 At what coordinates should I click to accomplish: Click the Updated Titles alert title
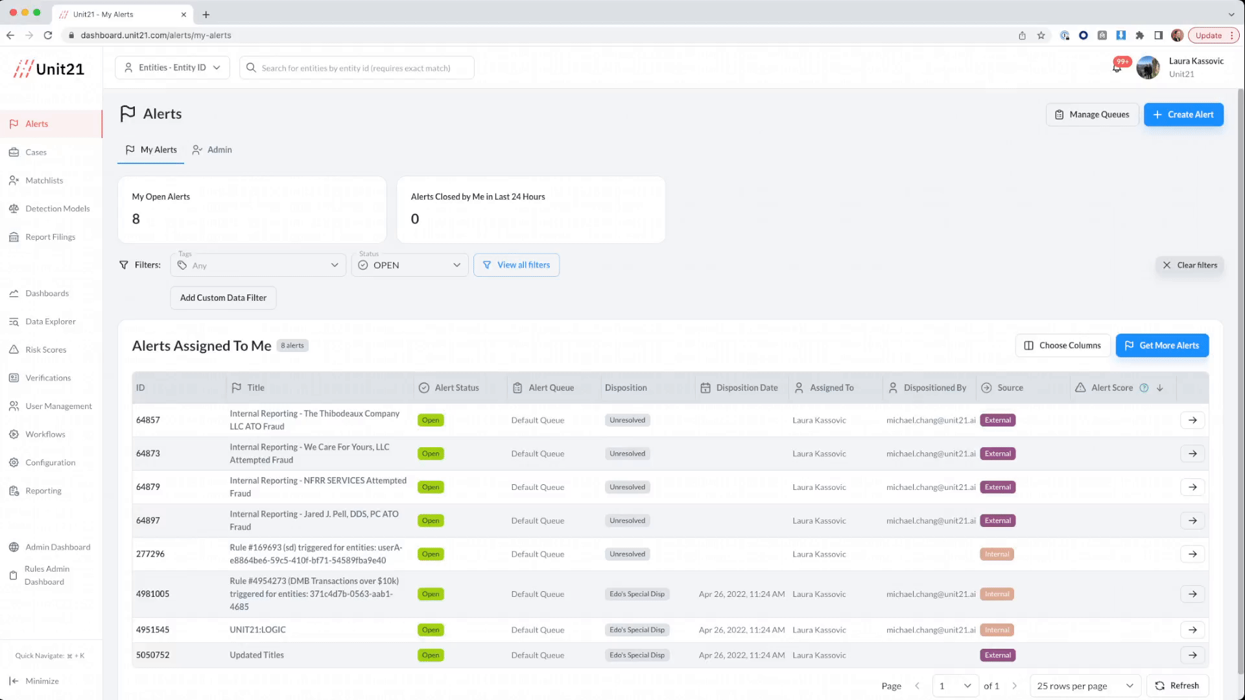click(257, 655)
